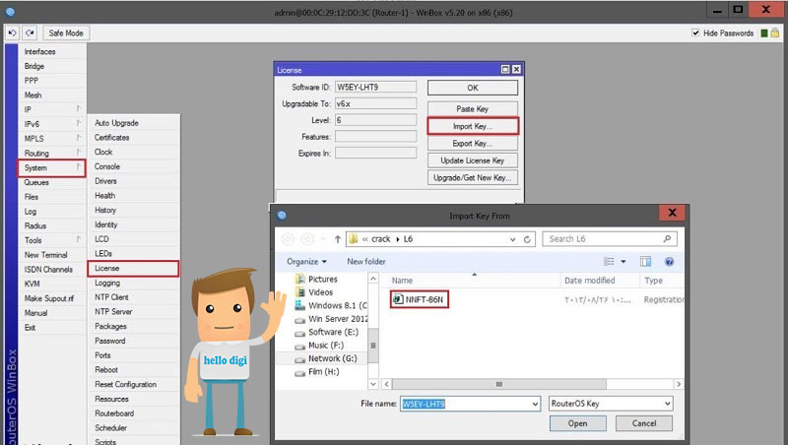Click the New folder button
This screenshot has height=445, width=788.
[x=365, y=261]
